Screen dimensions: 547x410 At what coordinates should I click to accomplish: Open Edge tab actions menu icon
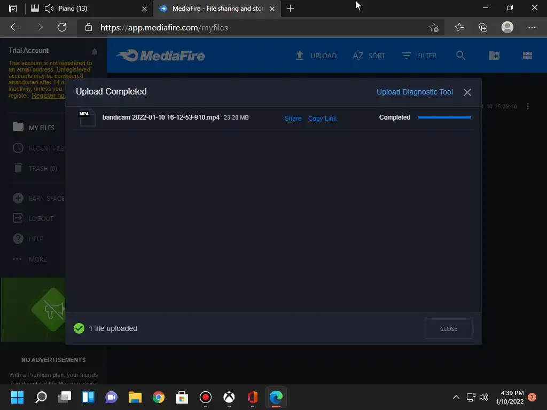tap(13, 9)
